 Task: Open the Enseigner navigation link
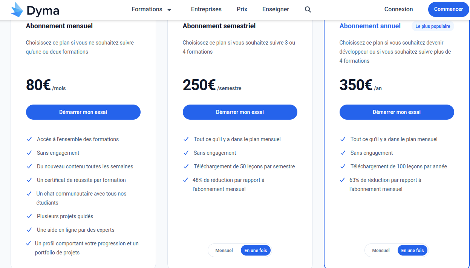point(276,9)
